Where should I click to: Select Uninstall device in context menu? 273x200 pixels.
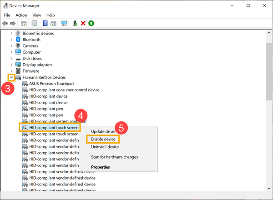point(105,147)
